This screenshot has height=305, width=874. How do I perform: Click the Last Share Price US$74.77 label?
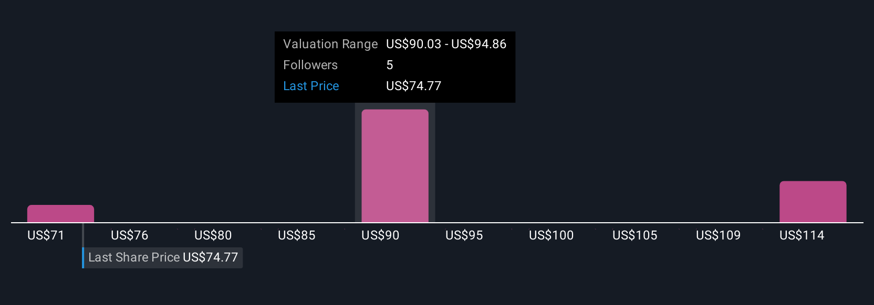[163, 257]
